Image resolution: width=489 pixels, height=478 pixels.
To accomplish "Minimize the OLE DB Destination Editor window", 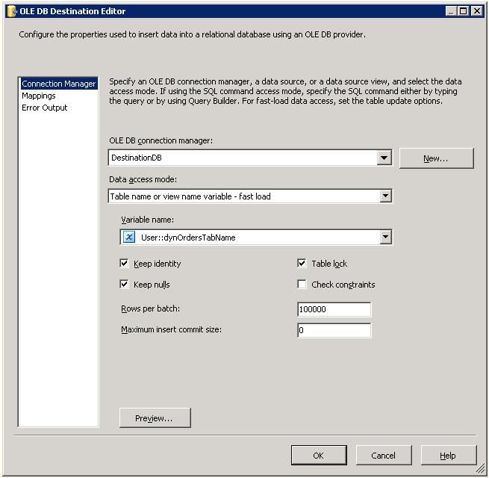I will [x=451, y=11].
